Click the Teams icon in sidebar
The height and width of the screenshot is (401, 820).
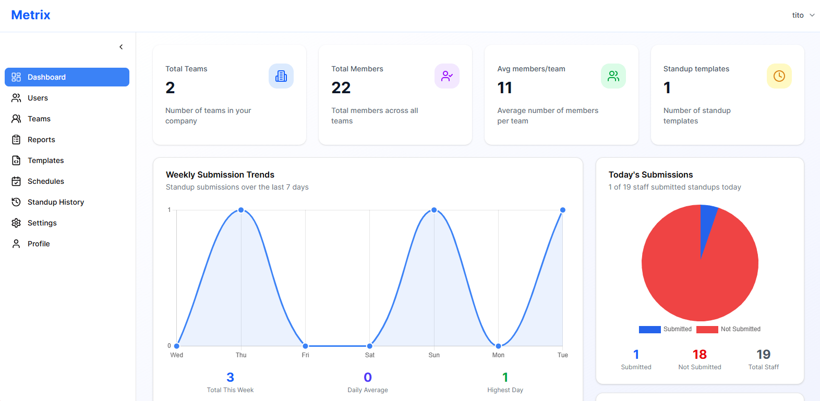(x=16, y=119)
